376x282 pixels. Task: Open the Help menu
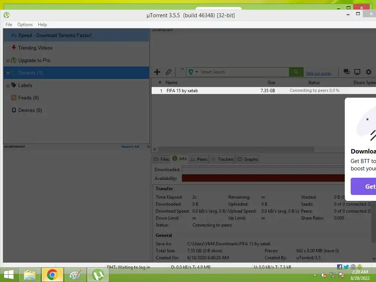coord(42,25)
